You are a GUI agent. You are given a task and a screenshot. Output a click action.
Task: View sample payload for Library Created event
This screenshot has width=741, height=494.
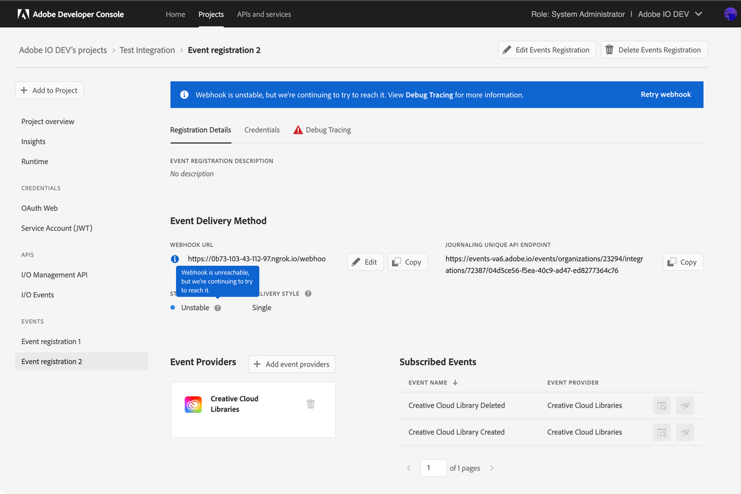(x=662, y=432)
